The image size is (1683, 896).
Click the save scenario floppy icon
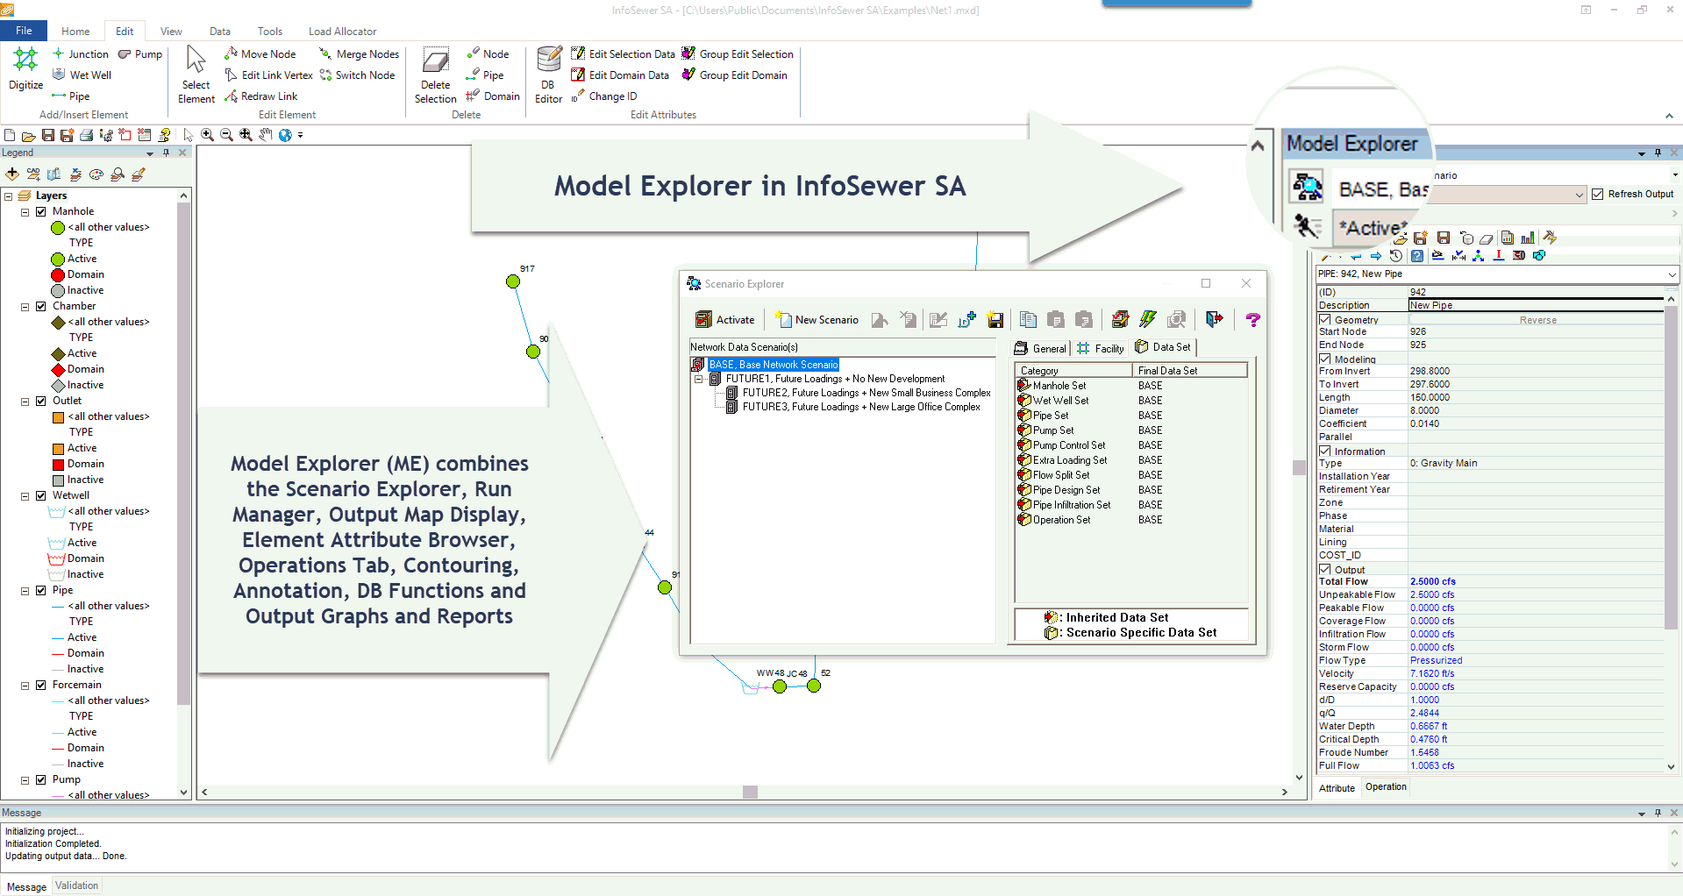(x=995, y=320)
